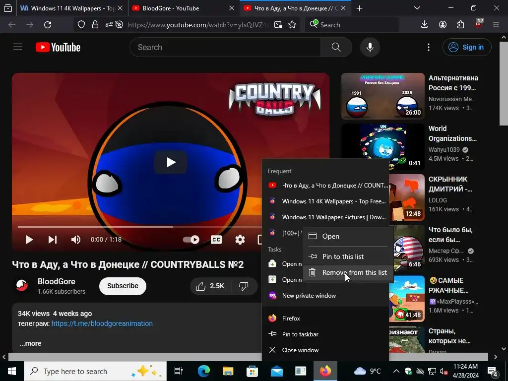508x381 pixels.
Task: Select Open in jump list submenu
Action: pyautogui.click(x=348, y=236)
